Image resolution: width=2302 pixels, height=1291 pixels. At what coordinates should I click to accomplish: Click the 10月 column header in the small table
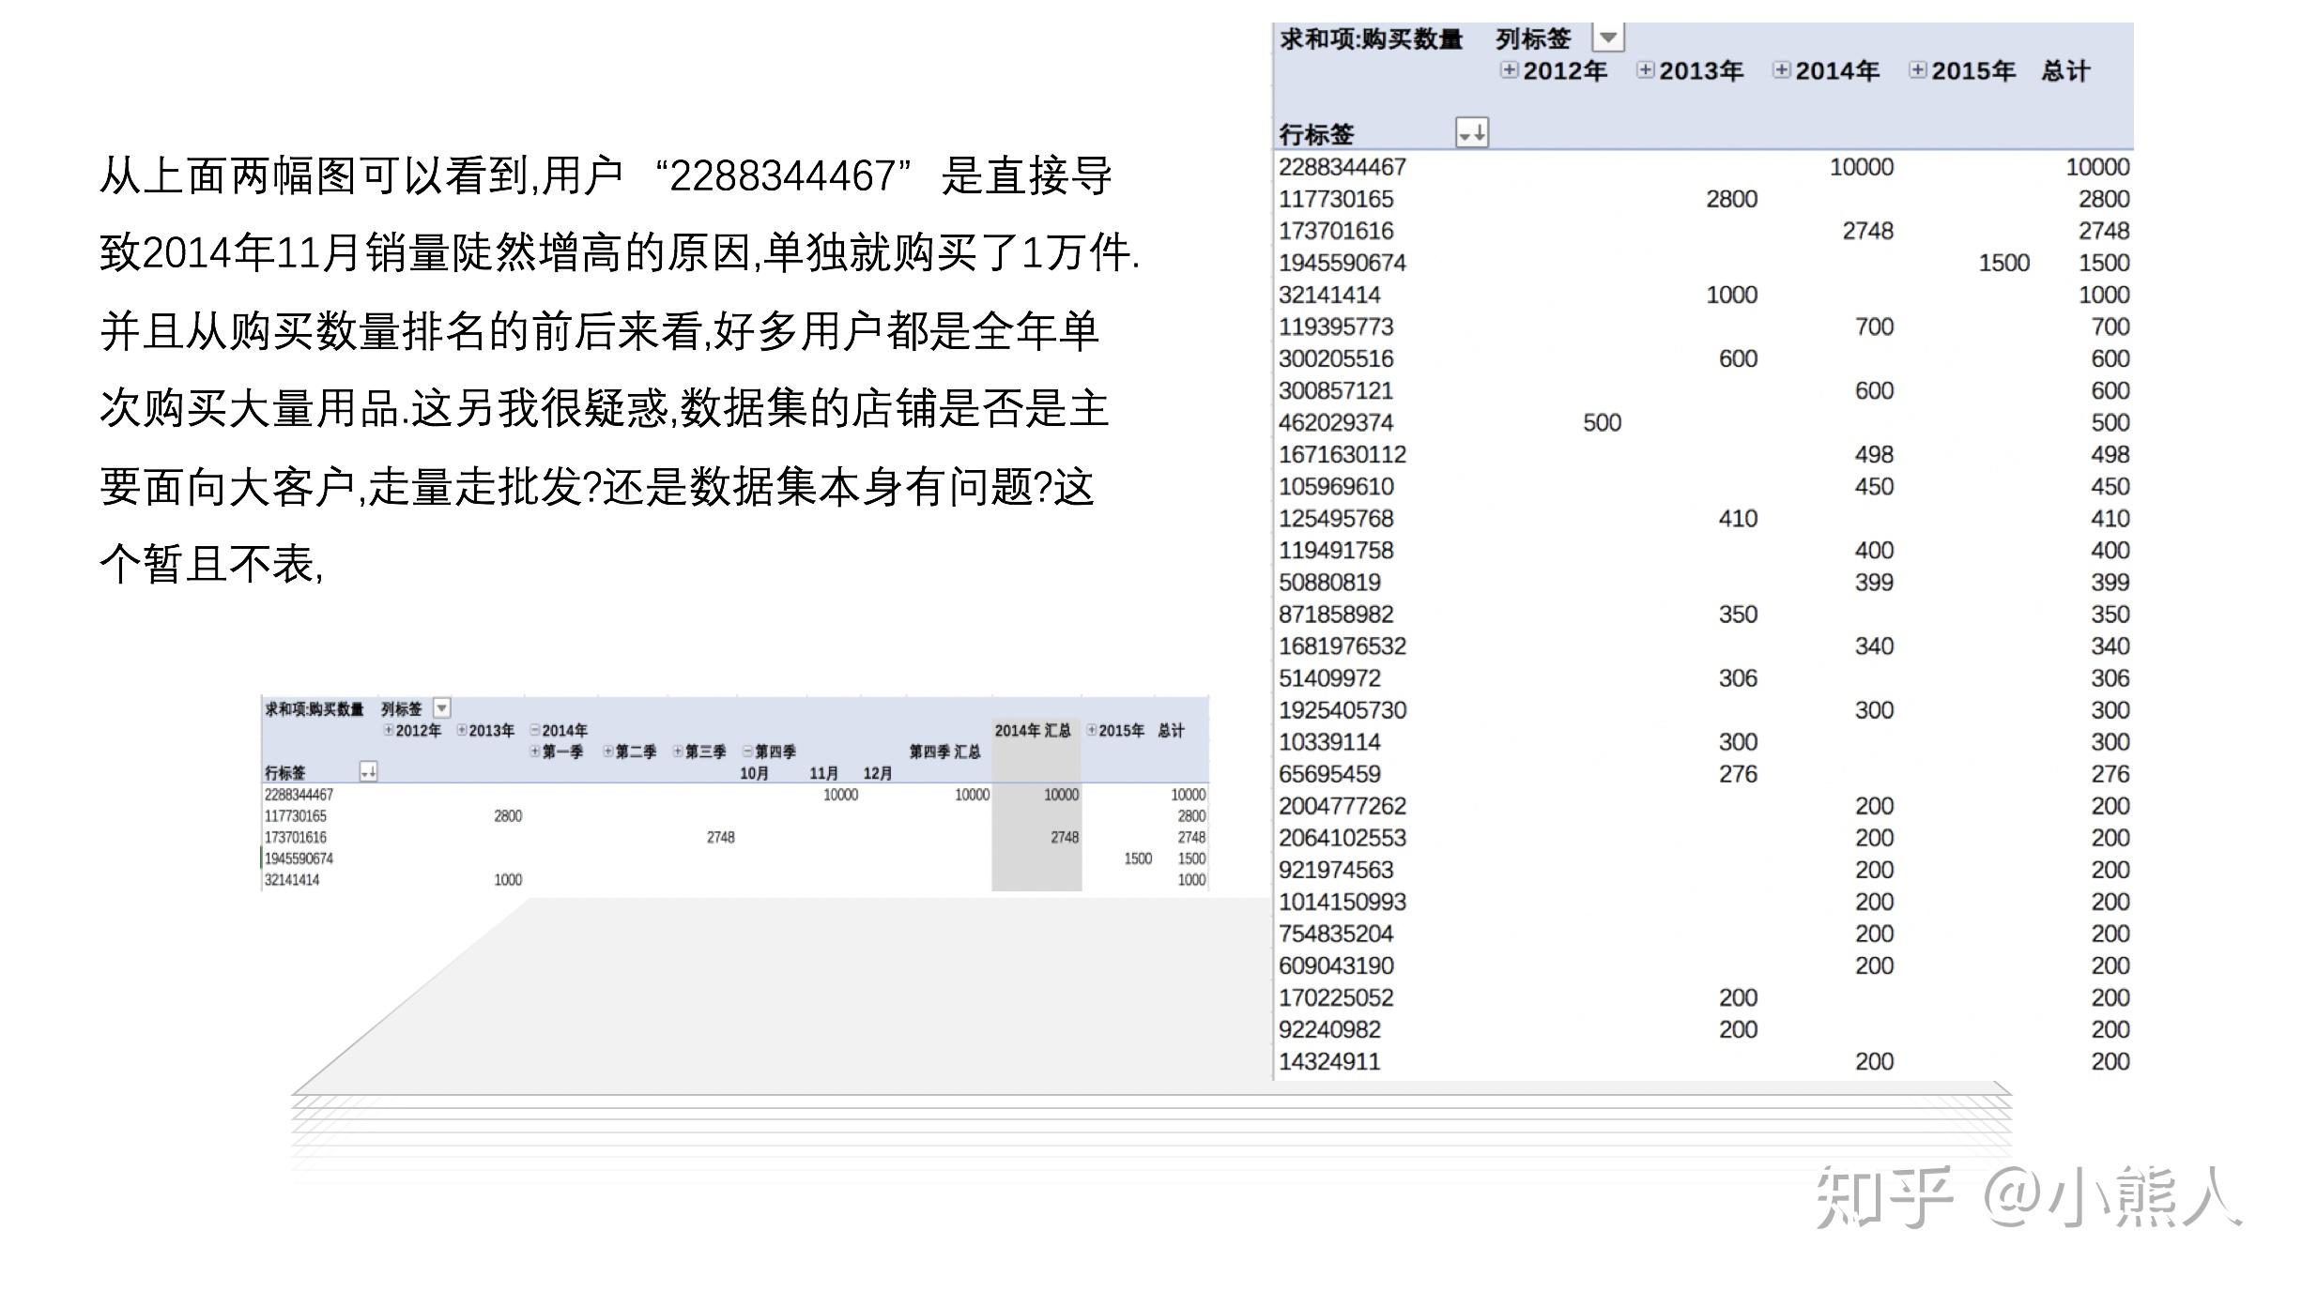[754, 773]
